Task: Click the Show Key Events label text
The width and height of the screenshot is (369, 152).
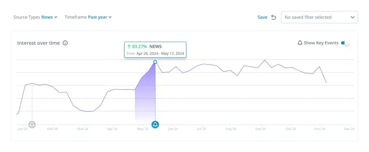Action: tap(321, 43)
